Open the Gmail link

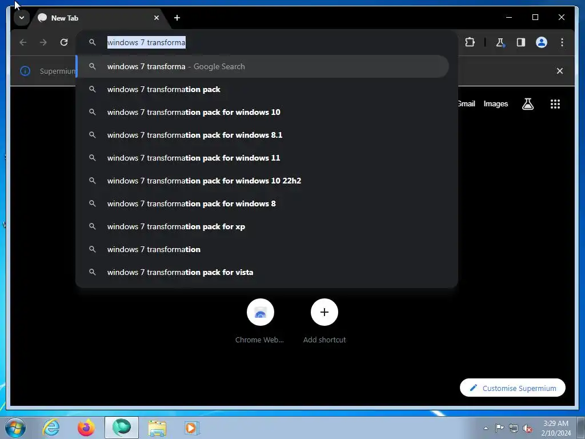coord(466,104)
